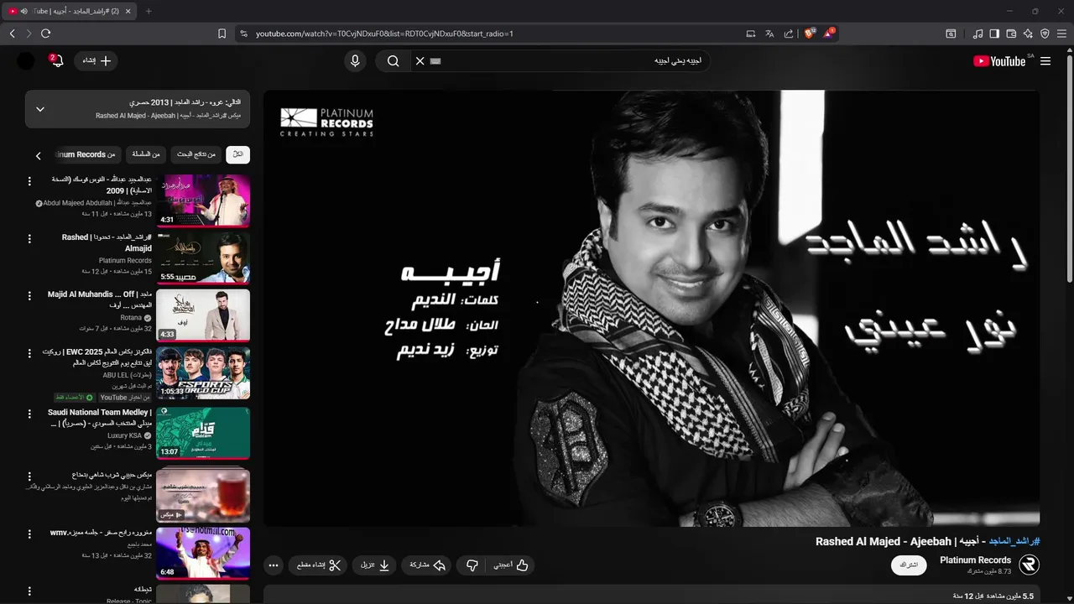Open the YouTube guide hamburger menu
This screenshot has width=1074, height=604.
1045,61
